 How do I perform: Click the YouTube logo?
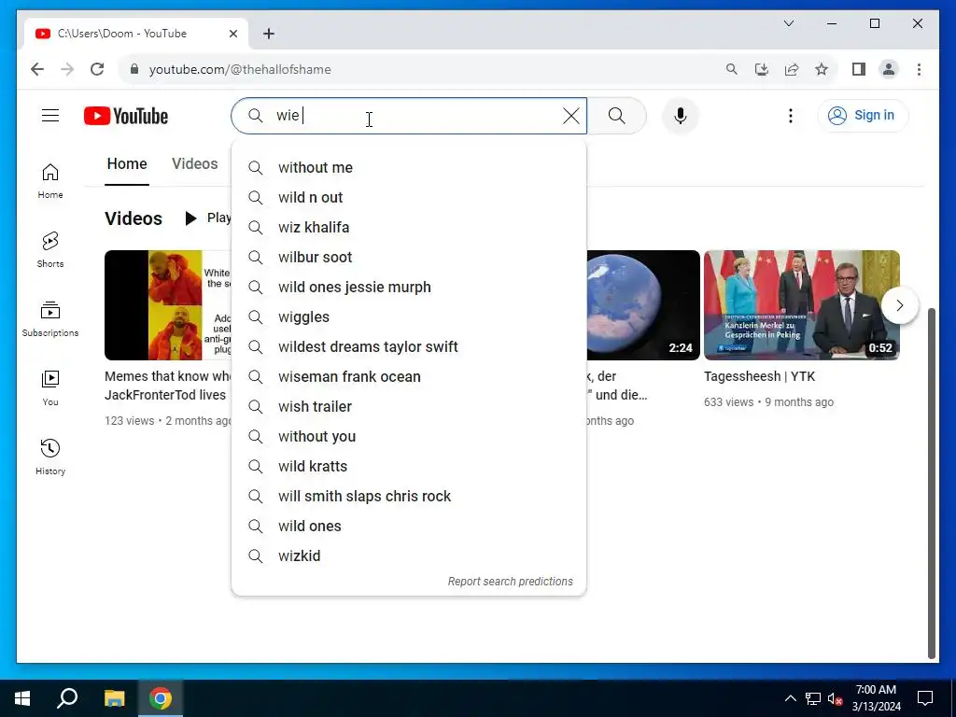126,116
